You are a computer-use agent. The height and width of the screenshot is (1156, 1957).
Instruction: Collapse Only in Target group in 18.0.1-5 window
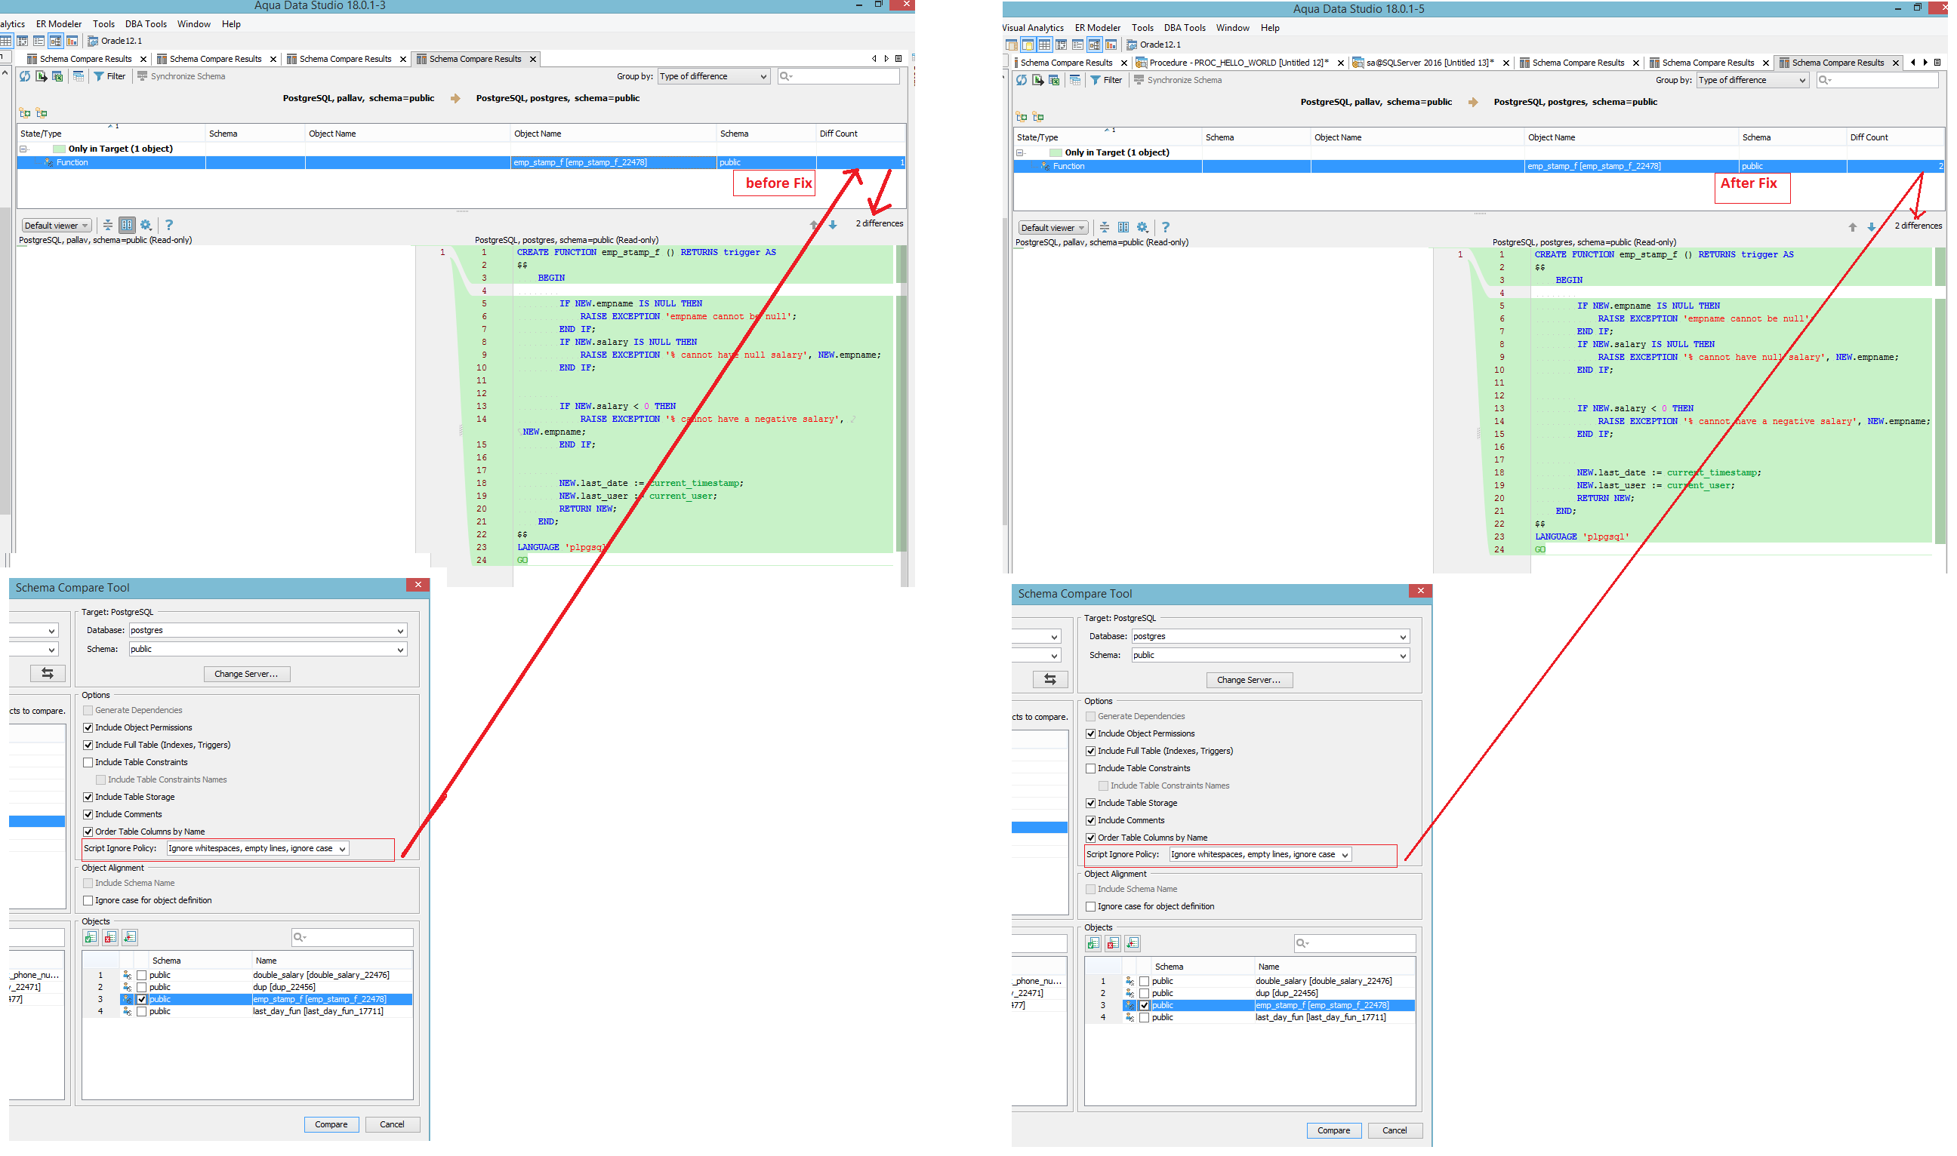1020,152
